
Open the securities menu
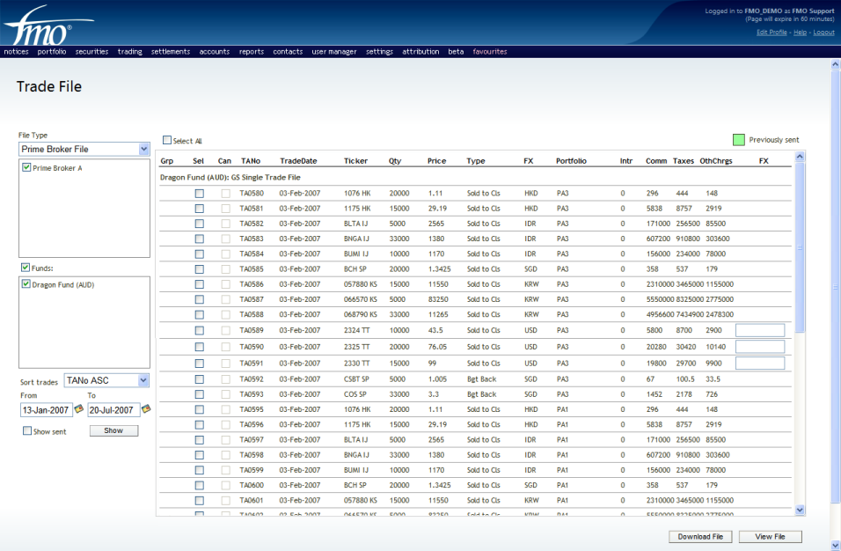91,52
